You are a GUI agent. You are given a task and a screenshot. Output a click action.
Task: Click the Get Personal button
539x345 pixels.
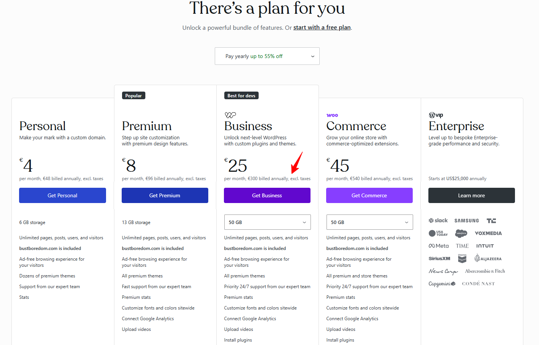[63, 195]
